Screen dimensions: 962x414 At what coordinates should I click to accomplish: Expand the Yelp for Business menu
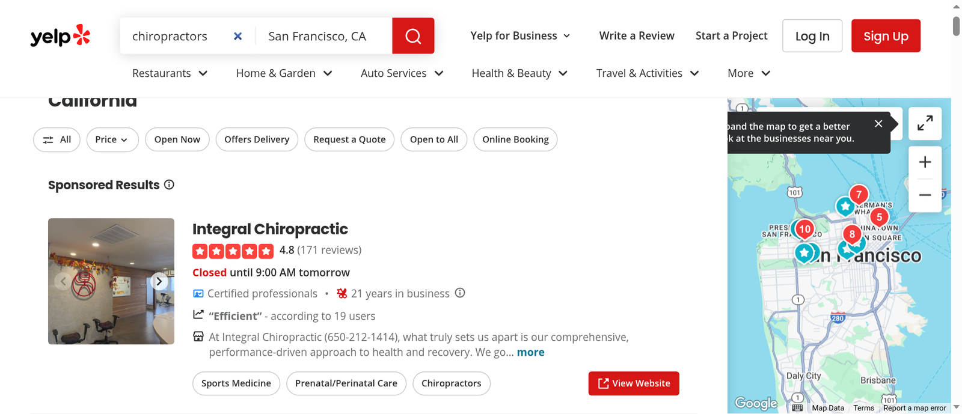click(520, 36)
